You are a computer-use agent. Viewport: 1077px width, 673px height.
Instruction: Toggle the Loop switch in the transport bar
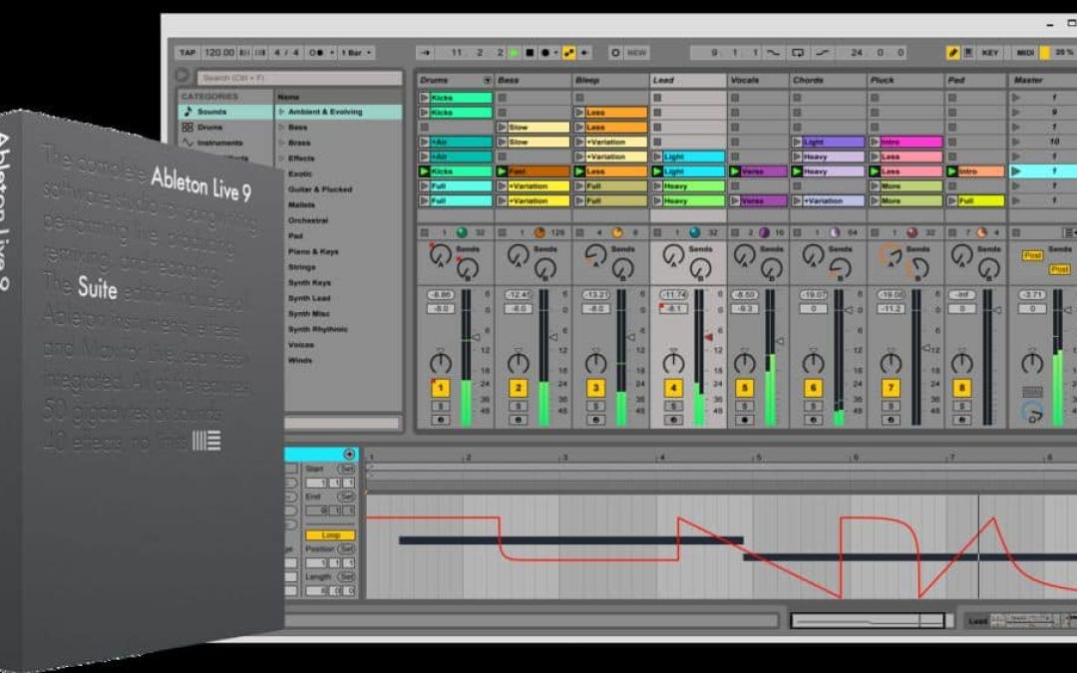pyautogui.click(x=798, y=52)
